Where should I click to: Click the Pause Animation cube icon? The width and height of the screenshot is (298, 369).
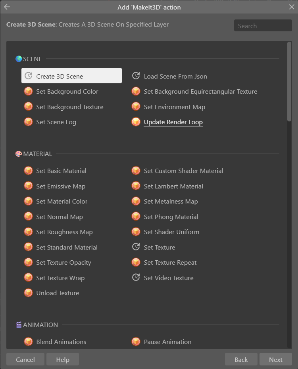pos(136,341)
